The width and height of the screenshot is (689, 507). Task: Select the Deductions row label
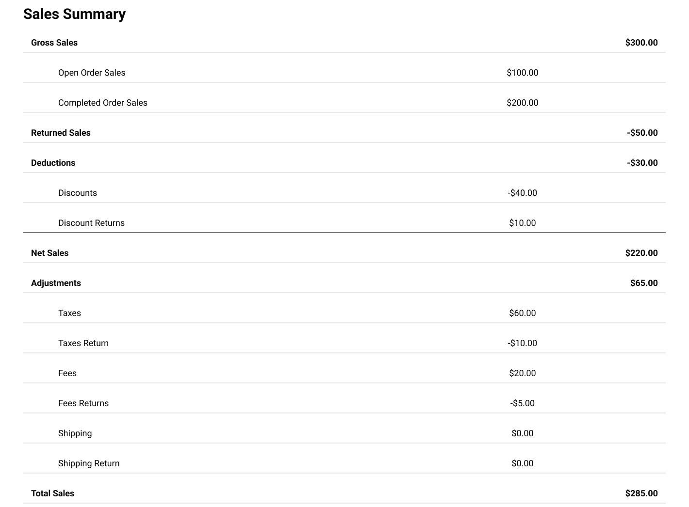click(x=53, y=163)
